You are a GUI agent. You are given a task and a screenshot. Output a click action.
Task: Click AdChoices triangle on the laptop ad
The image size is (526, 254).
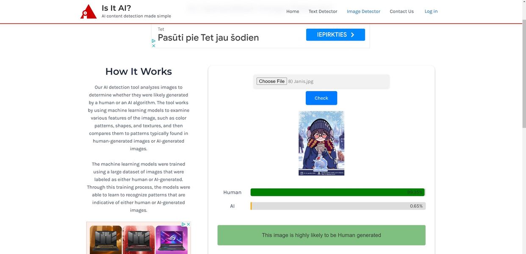click(x=183, y=224)
